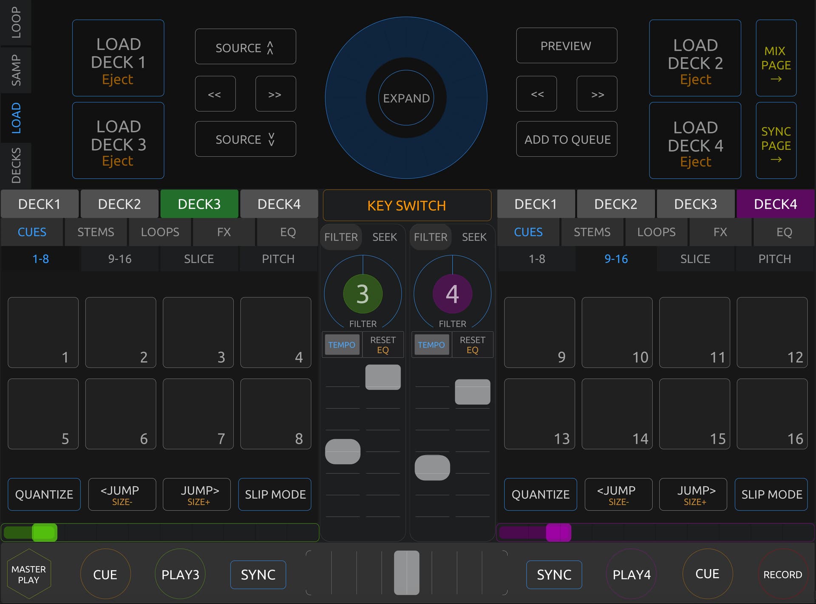Hit the round RECORD button
The width and height of the screenshot is (816, 604).
click(x=782, y=574)
